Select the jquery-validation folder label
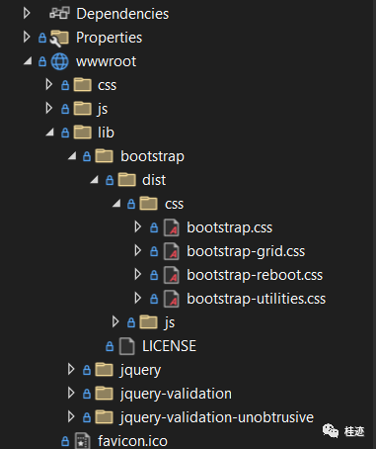This screenshot has width=376, height=449. (x=176, y=394)
